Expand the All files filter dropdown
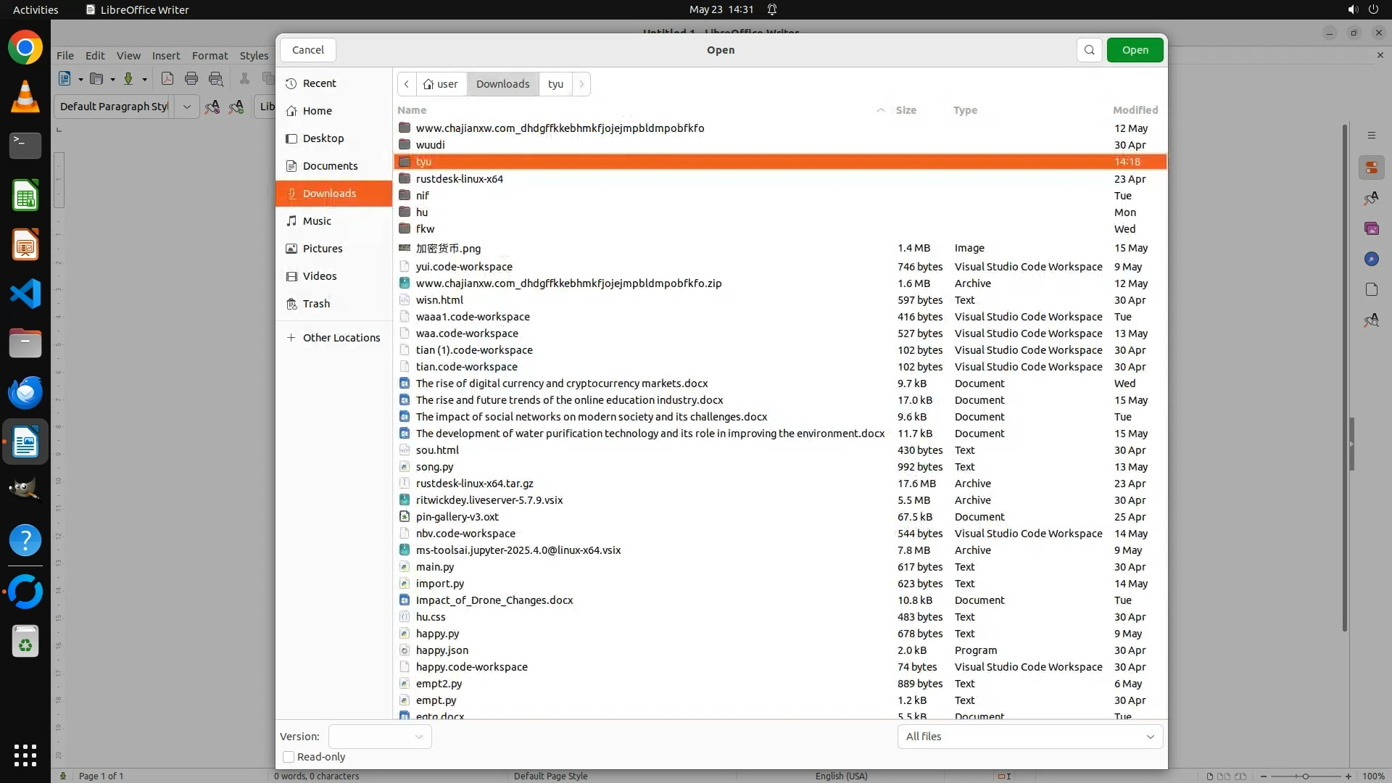1392x783 pixels. point(1029,737)
